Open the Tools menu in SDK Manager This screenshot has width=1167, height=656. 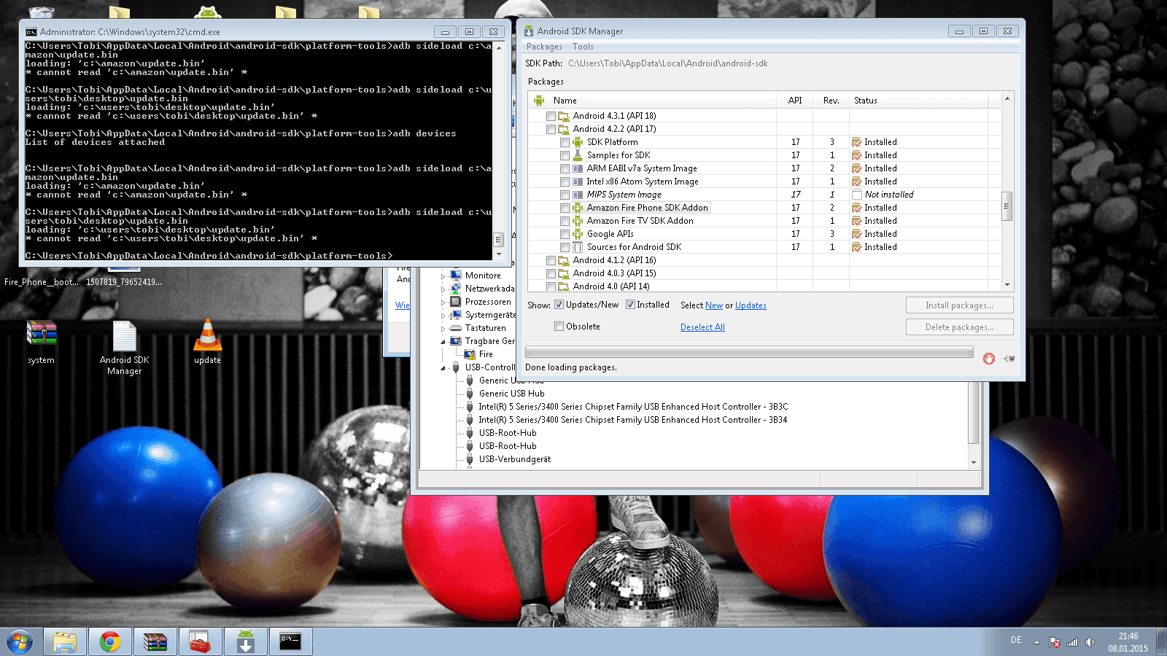click(583, 47)
